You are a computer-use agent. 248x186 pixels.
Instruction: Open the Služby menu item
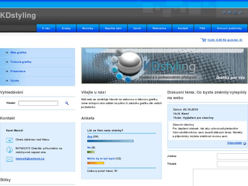click(66, 28)
